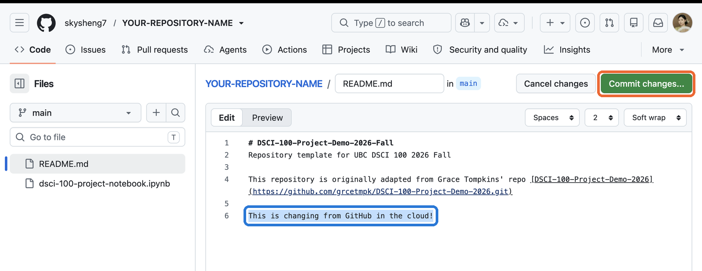Switch to the Preview tab
702x271 pixels.
coord(267,118)
